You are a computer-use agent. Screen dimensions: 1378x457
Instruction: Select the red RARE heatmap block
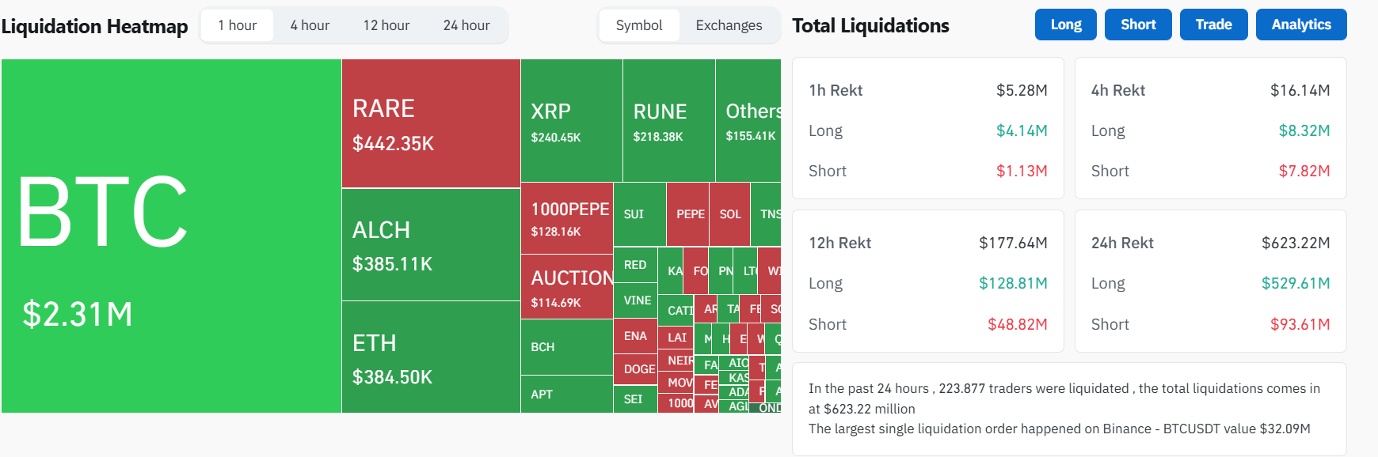point(431,123)
